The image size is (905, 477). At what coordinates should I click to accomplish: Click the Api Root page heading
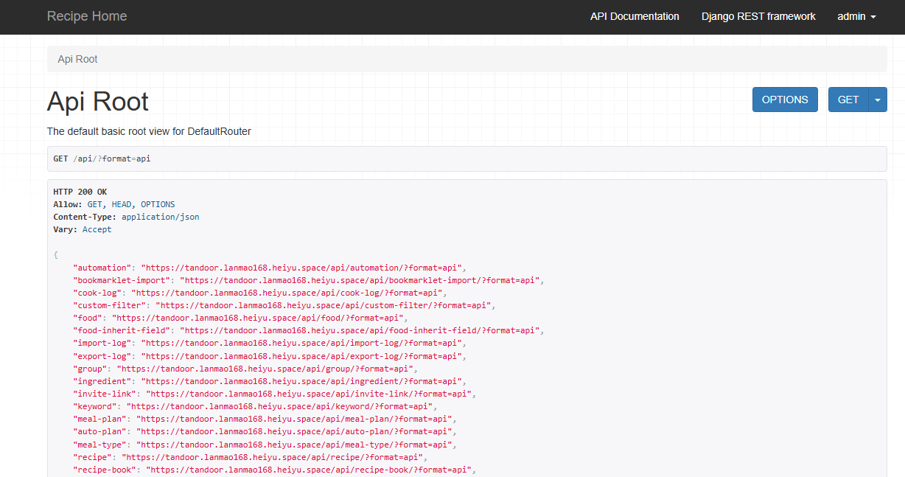pyautogui.click(x=98, y=102)
